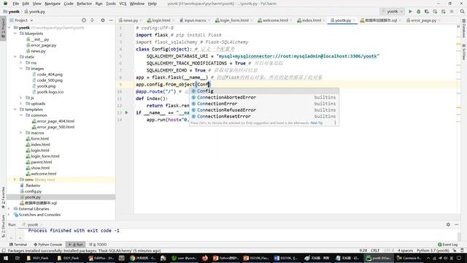Click the stop process icon in the toolbar

coord(452,12)
